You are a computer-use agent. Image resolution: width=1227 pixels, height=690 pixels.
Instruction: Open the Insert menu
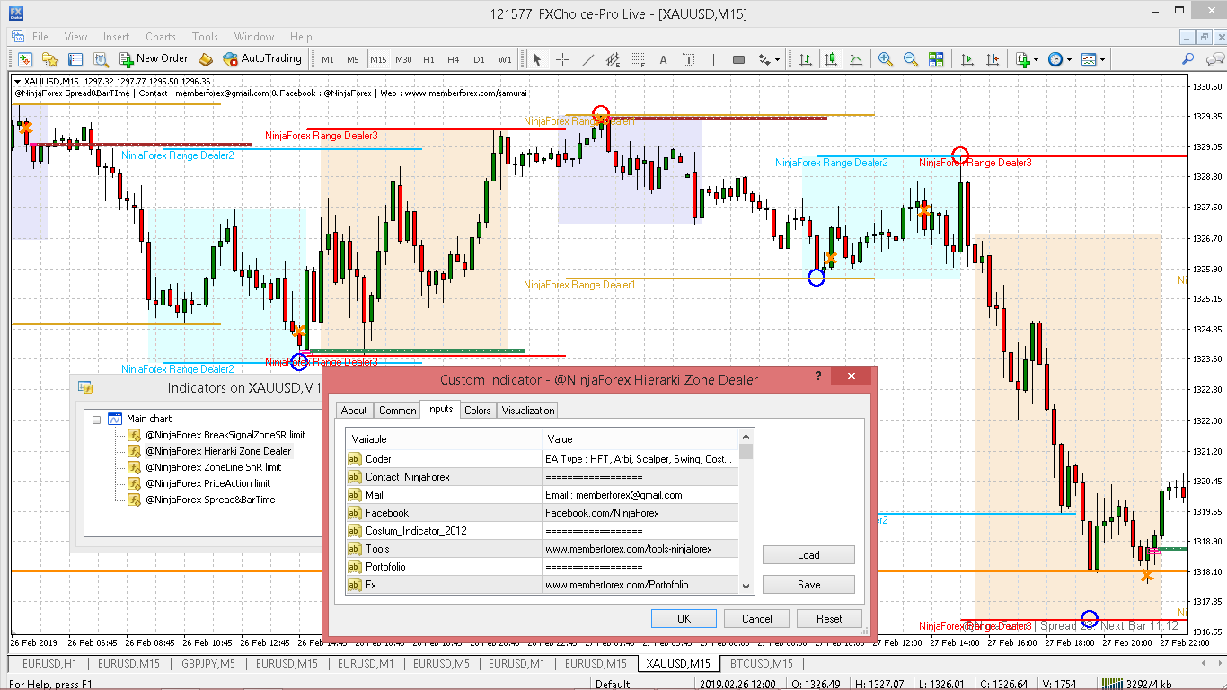click(x=116, y=37)
